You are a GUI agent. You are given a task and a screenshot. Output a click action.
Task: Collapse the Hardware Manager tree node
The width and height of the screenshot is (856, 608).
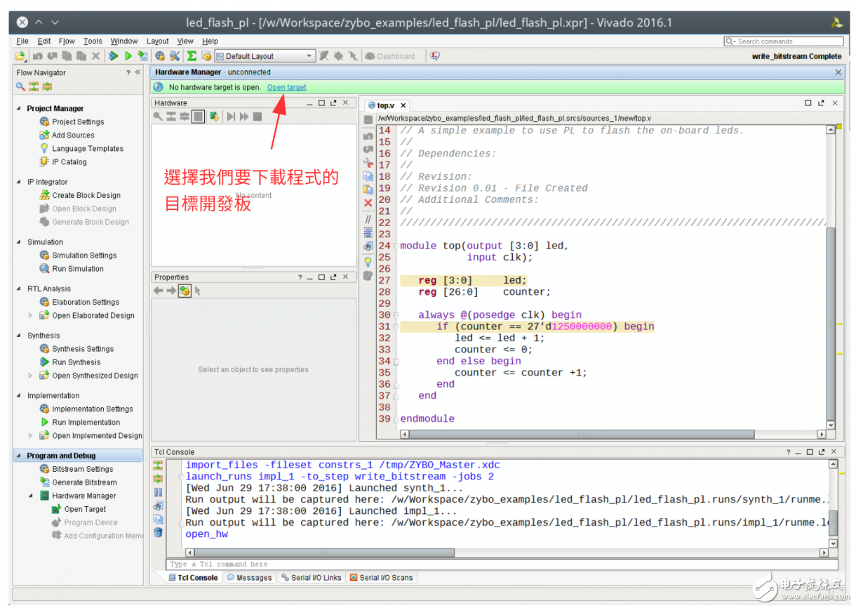click(x=31, y=496)
